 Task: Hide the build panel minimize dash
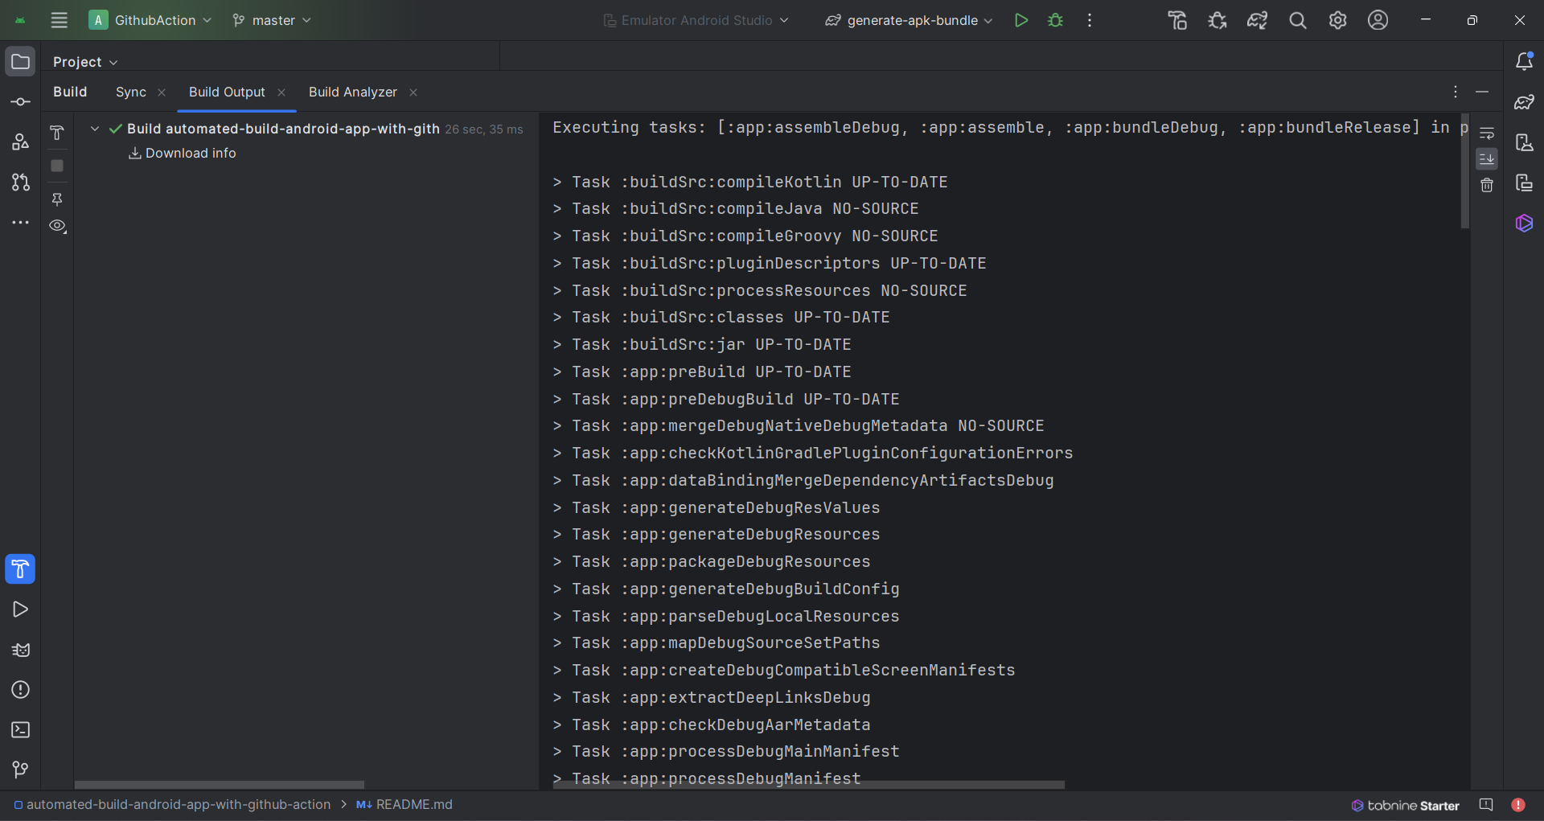1482,92
